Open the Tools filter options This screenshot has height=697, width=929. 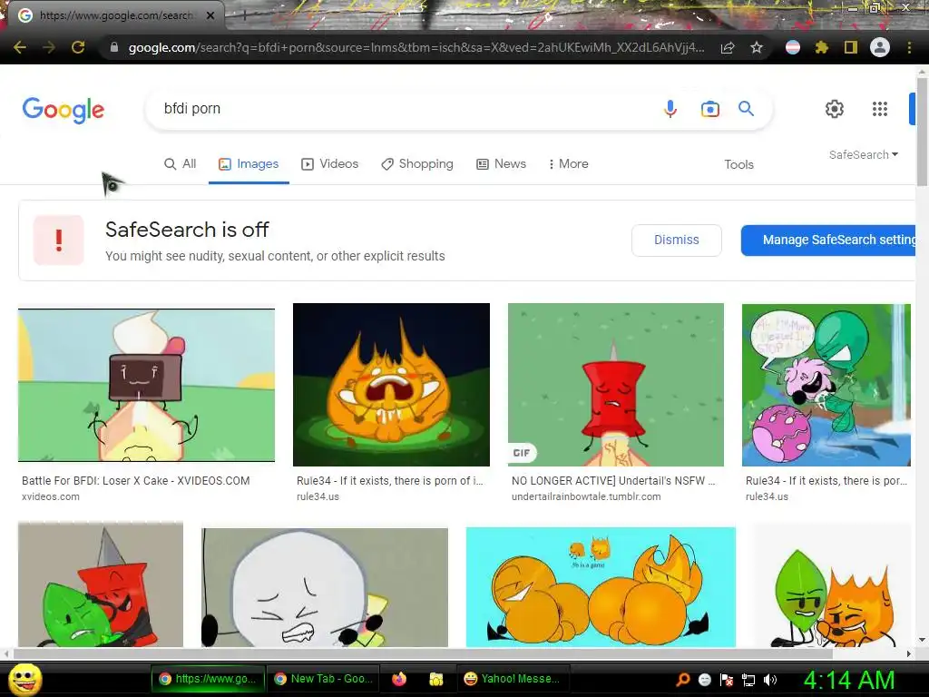coord(738,165)
